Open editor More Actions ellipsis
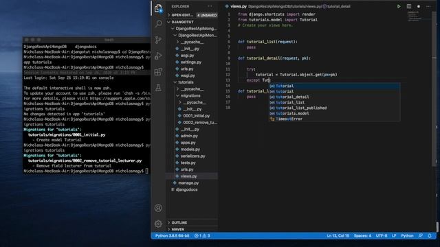 tap(428, 6)
